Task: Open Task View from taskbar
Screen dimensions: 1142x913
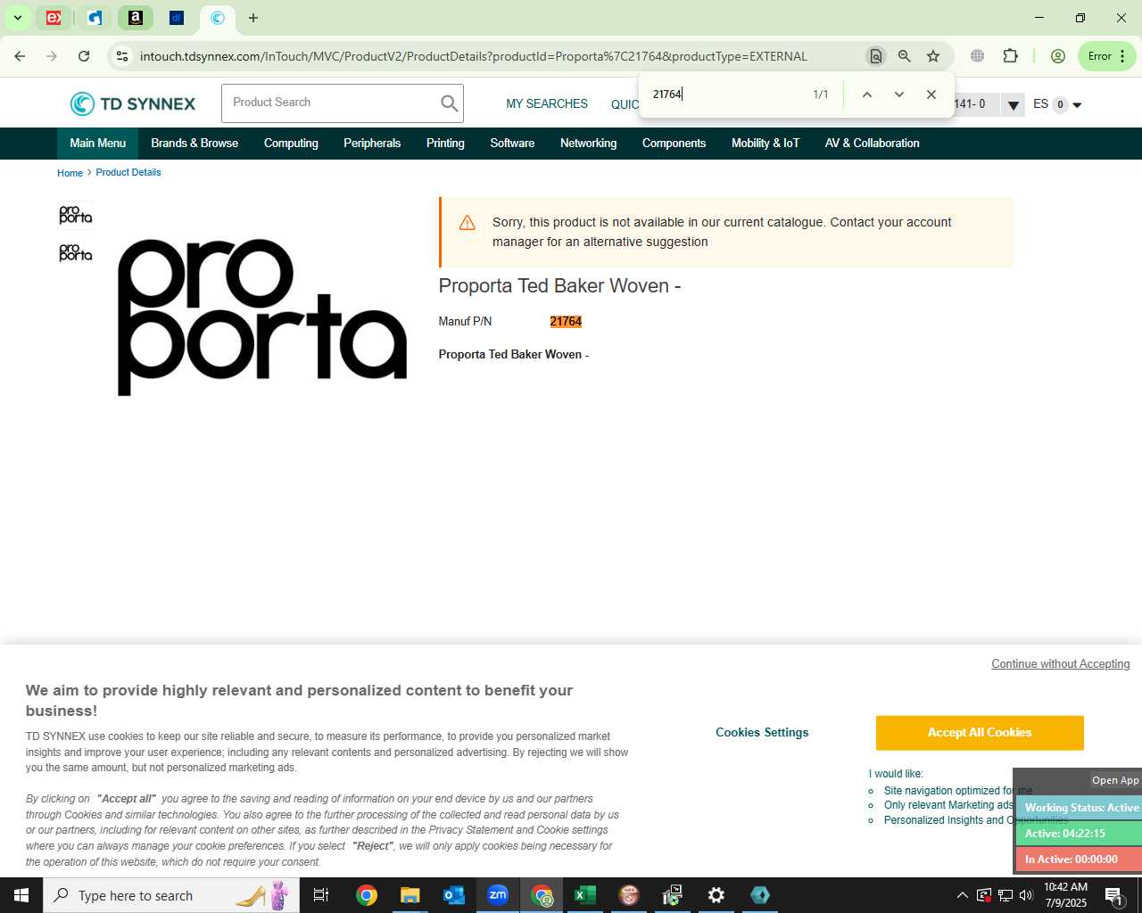Action: (321, 895)
